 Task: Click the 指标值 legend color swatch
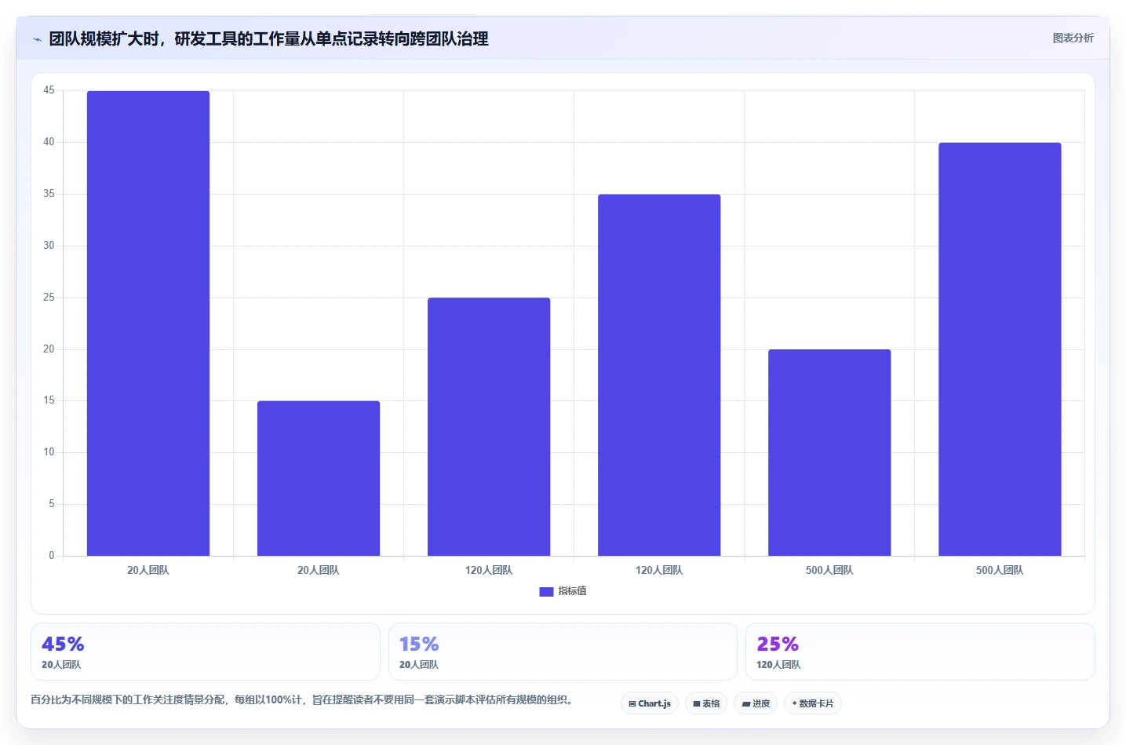[x=546, y=592]
